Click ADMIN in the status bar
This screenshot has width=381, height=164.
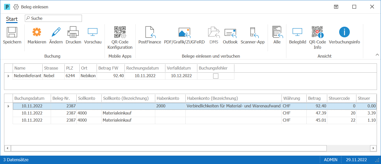[331, 160]
